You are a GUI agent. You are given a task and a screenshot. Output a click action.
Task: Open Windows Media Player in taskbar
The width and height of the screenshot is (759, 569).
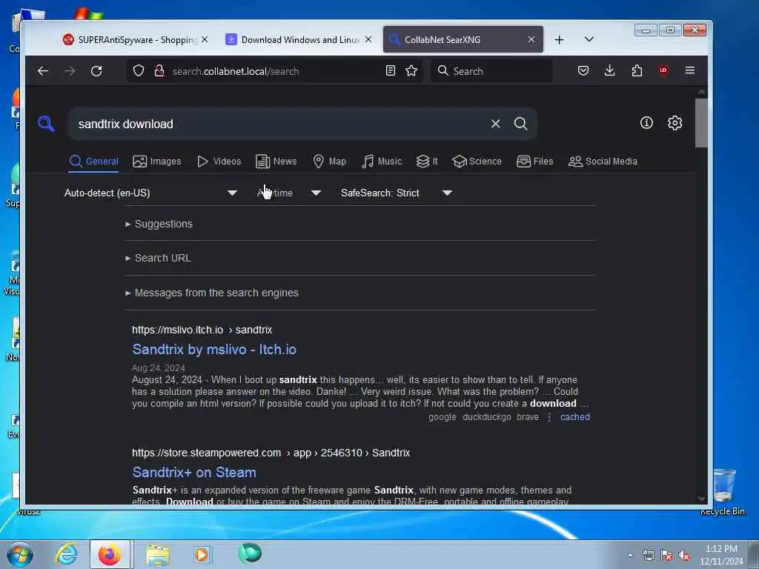(202, 554)
